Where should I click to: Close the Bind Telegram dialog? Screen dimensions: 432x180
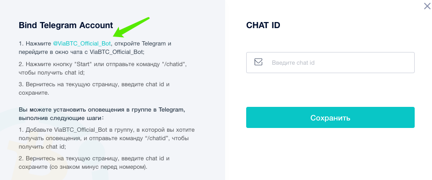[x=427, y=6]
